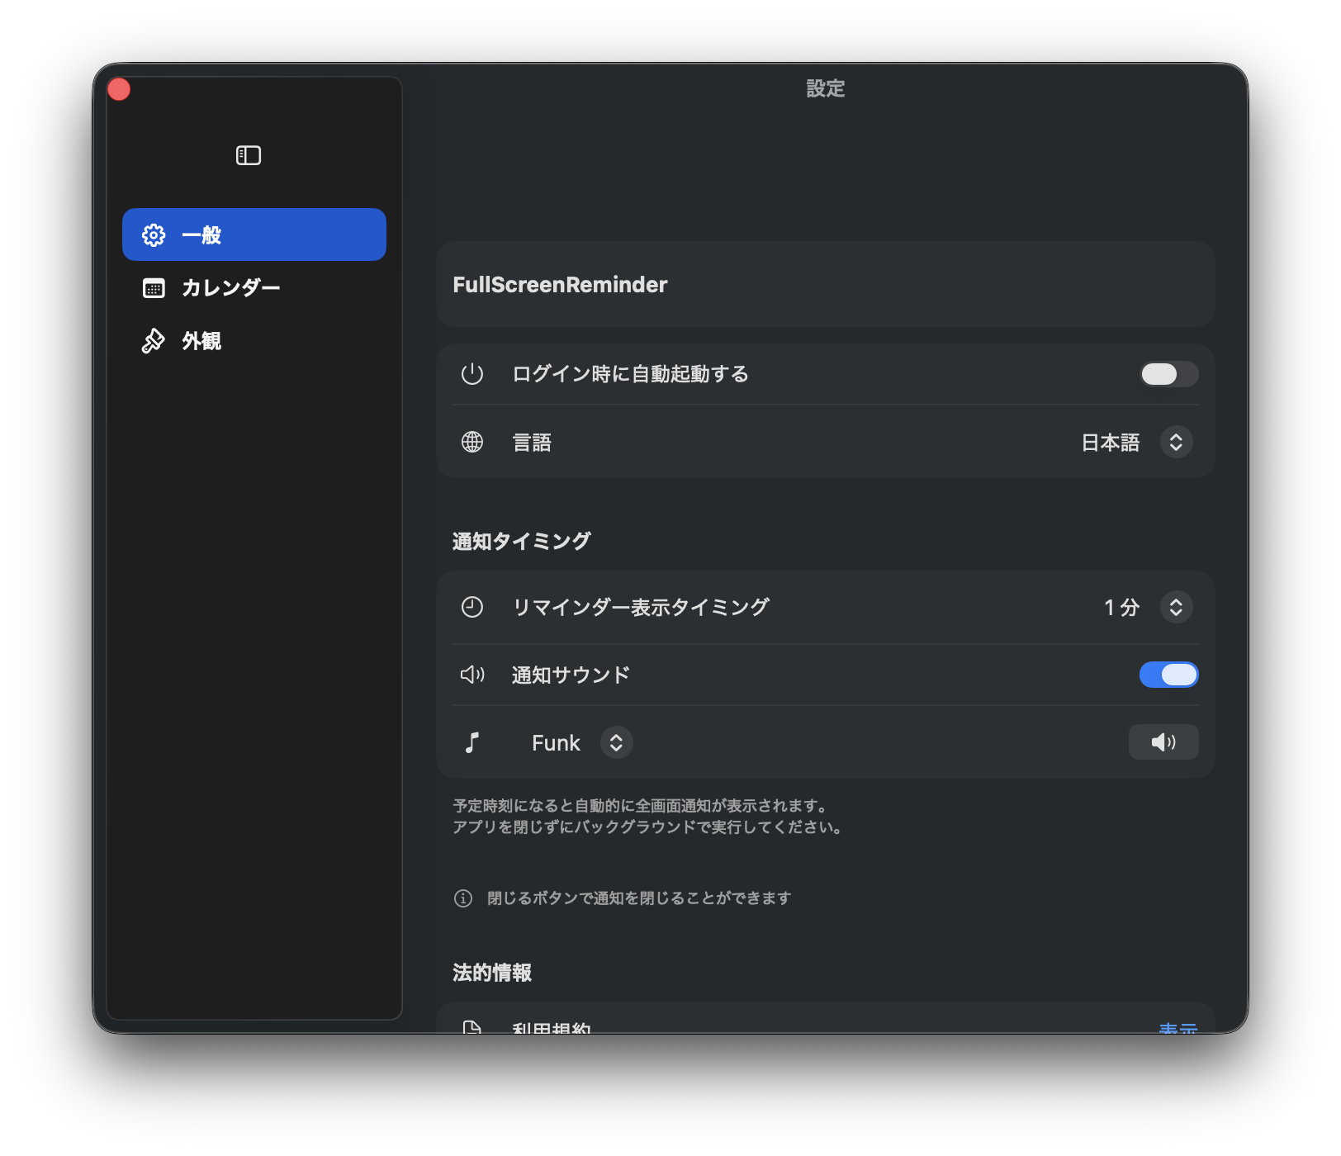
Task: Open the 言語 dropdown showing 日本語
Action: click(1177, 442)
